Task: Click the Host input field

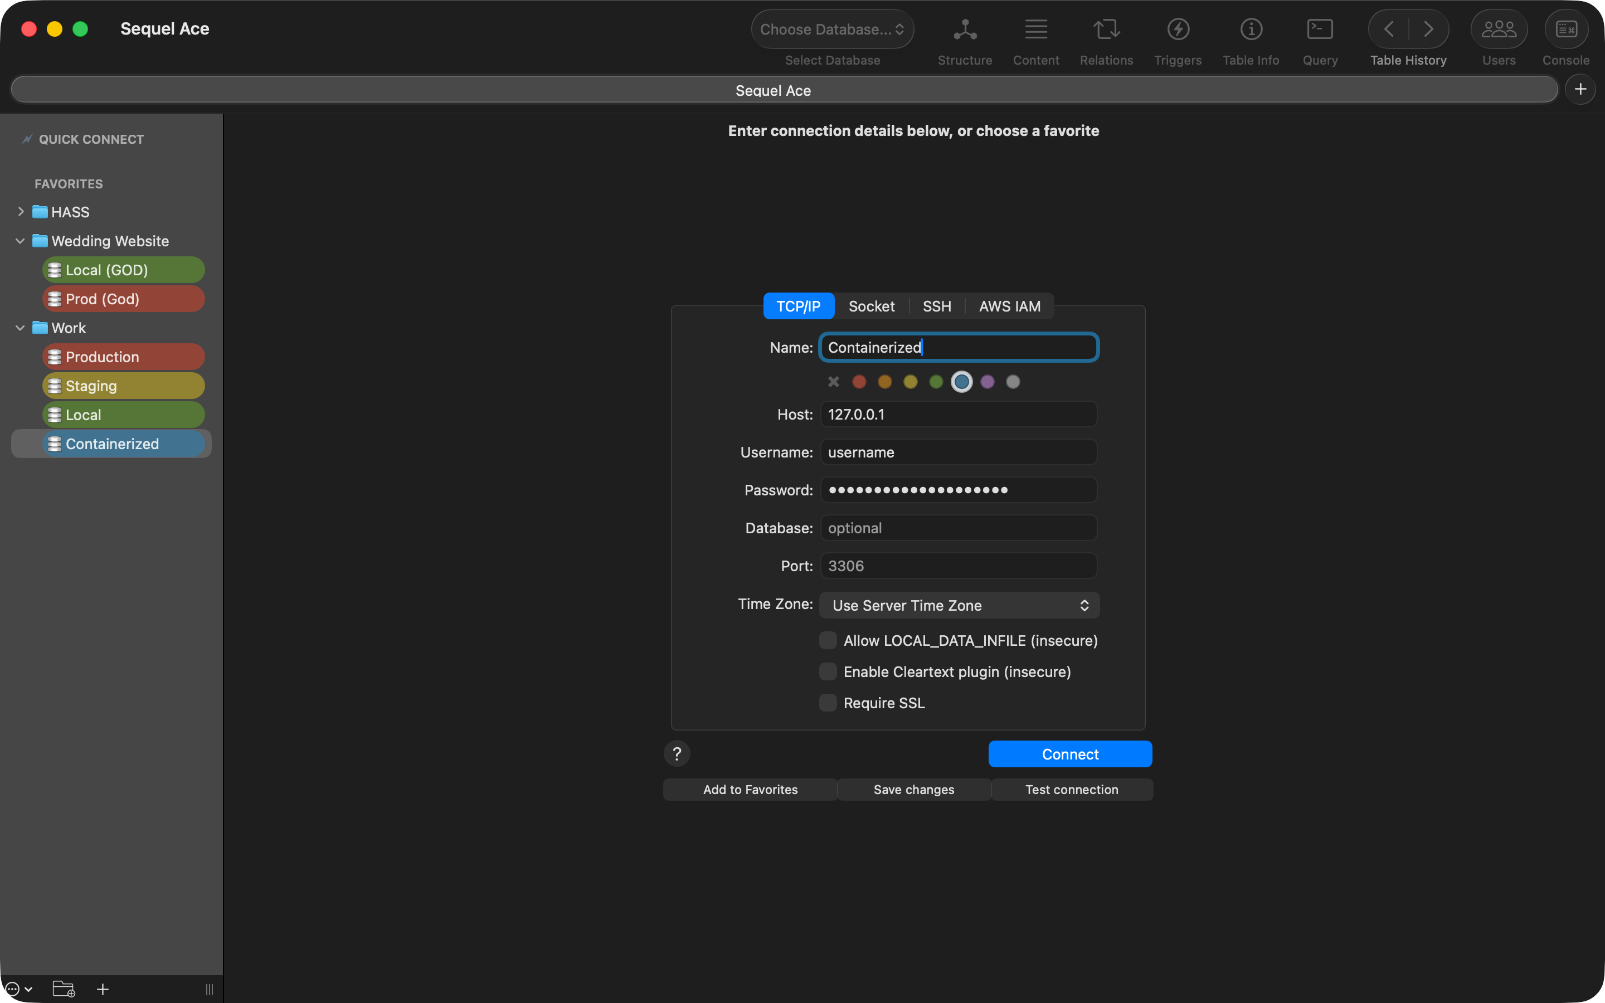Action: [959, 414]
